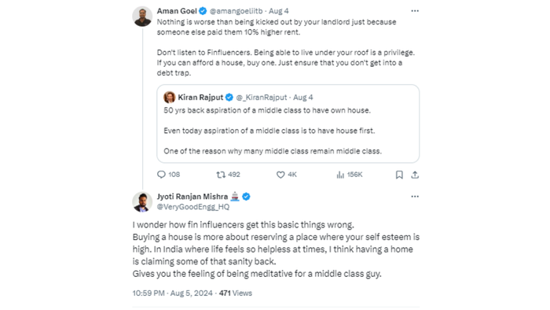
Task: View analytics icon showing 156K views
Action: tap(340, 175)
